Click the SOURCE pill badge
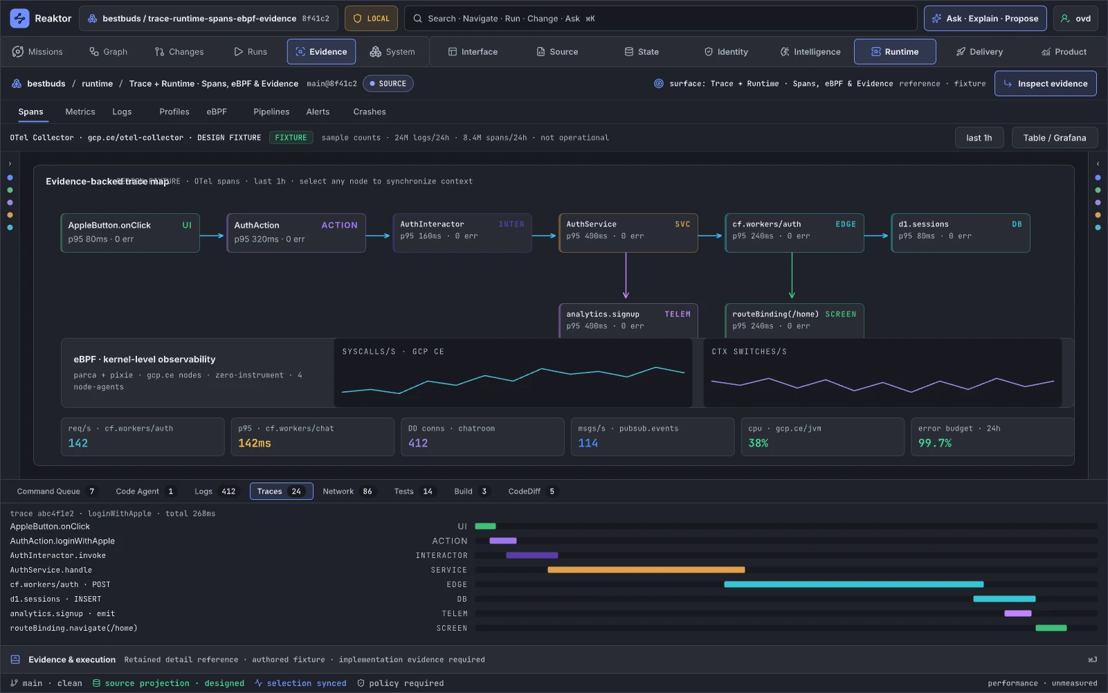 (388, 84)
